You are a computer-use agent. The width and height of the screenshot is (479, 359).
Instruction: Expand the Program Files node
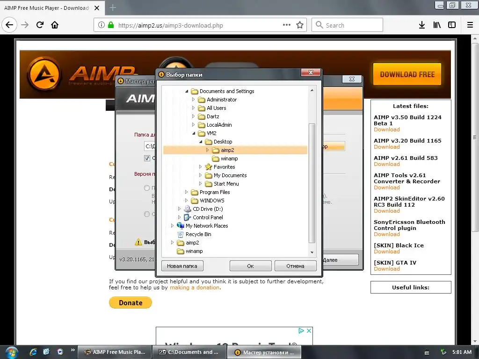point(186,192)
